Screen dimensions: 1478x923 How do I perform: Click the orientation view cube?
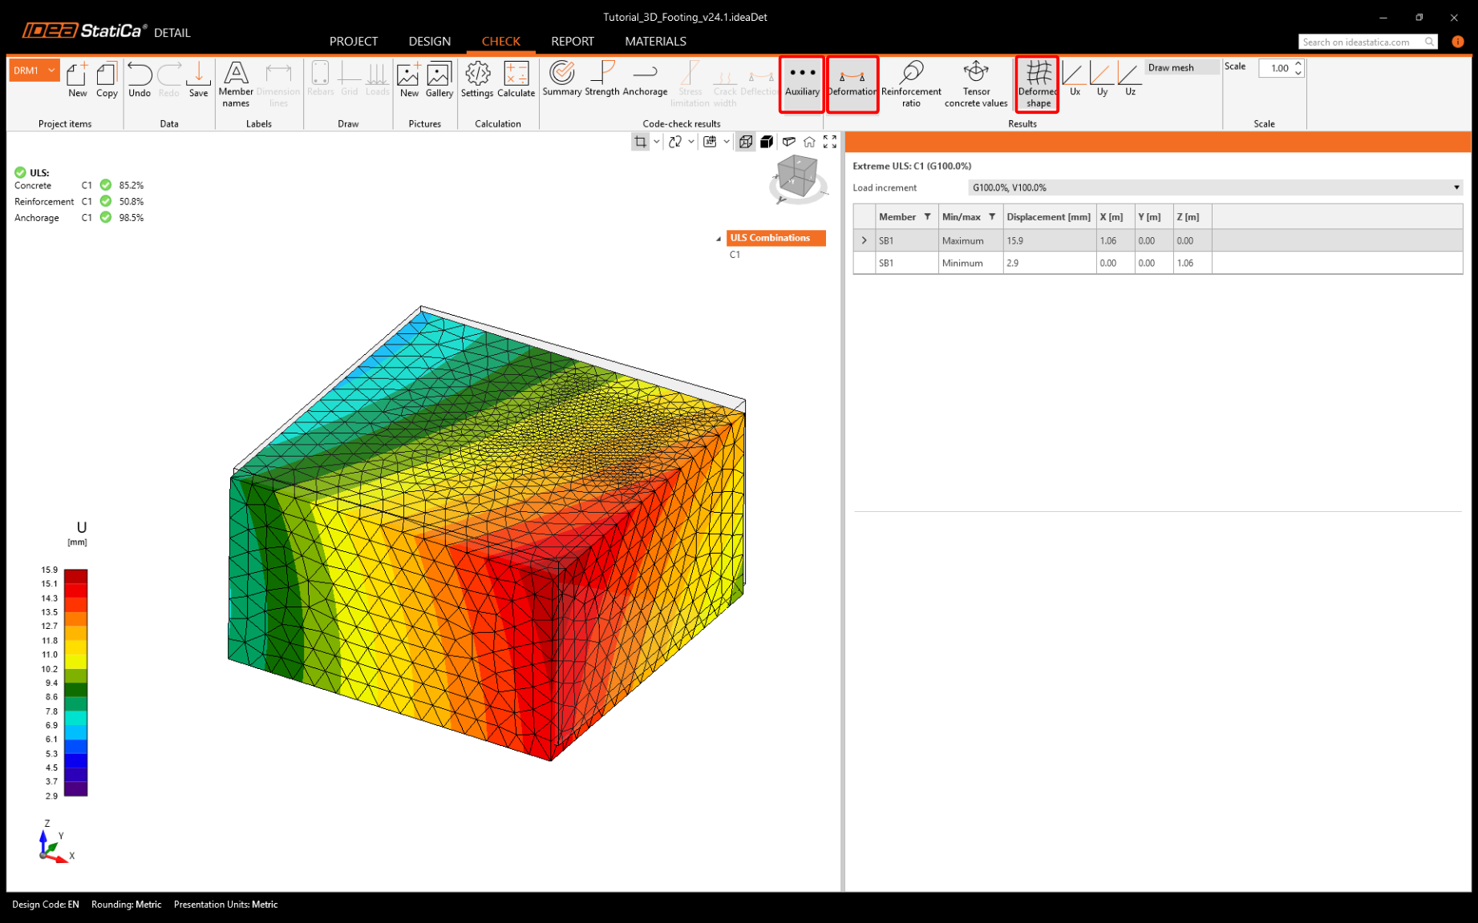pyautogui.click(x=798, y=177)
